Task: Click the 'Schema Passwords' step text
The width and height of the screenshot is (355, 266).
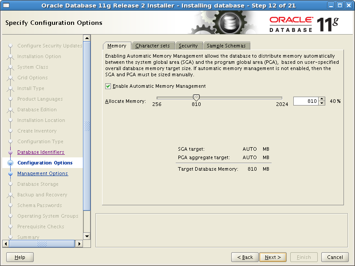Action: pos(39,205)
